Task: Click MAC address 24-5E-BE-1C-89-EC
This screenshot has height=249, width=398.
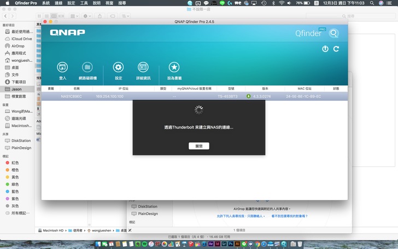Action: pyautogui.click(x=303, y=96)
